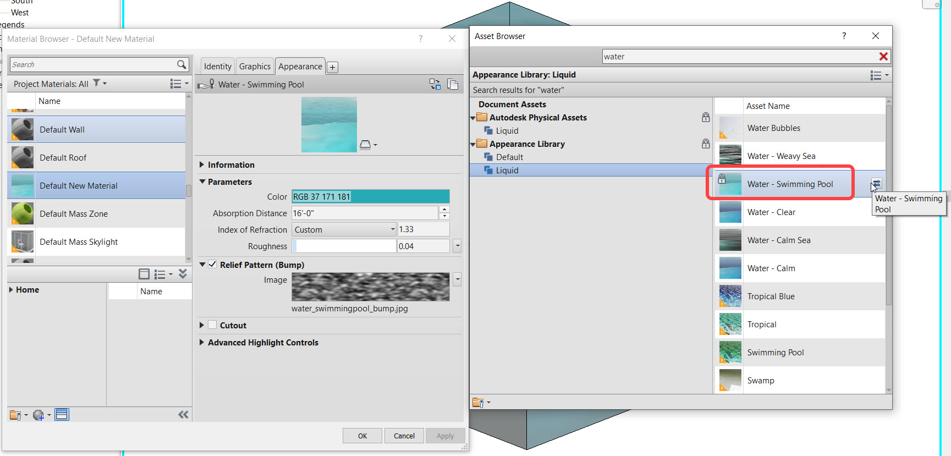Expand the Home library tree node
951x456 pixels.
tap(11, 289)
